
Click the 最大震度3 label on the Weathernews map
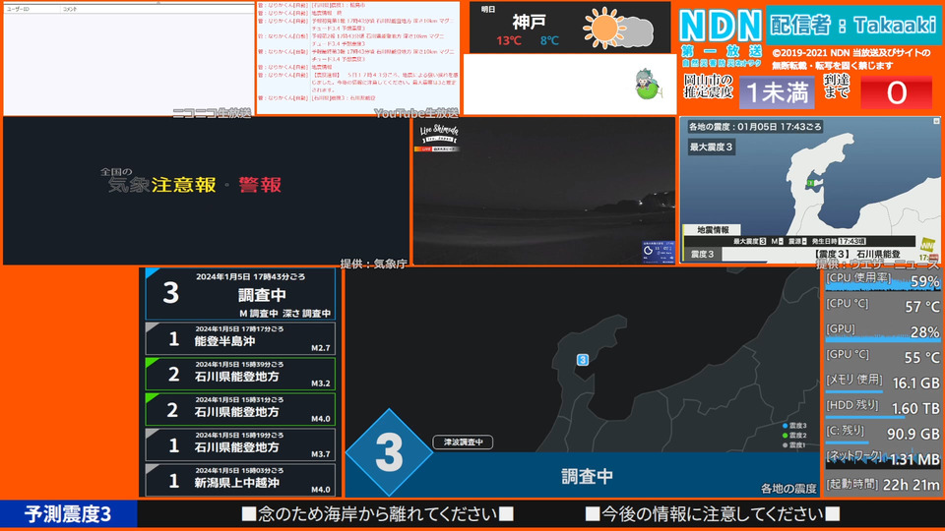(711, 147)
